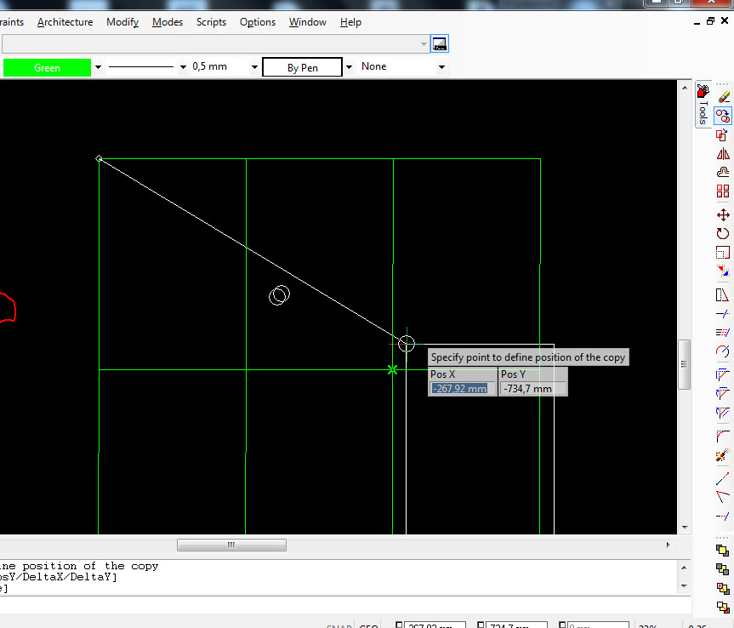
Task: Select the Mirror Copy tool
Action: coord(723,154)
